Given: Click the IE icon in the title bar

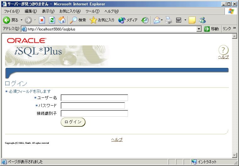Looking at the screenshot, I should tap(4, 4).
